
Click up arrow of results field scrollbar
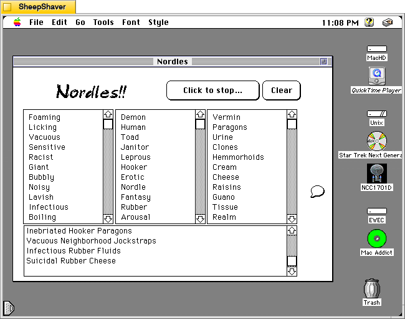tap(292, 230)
